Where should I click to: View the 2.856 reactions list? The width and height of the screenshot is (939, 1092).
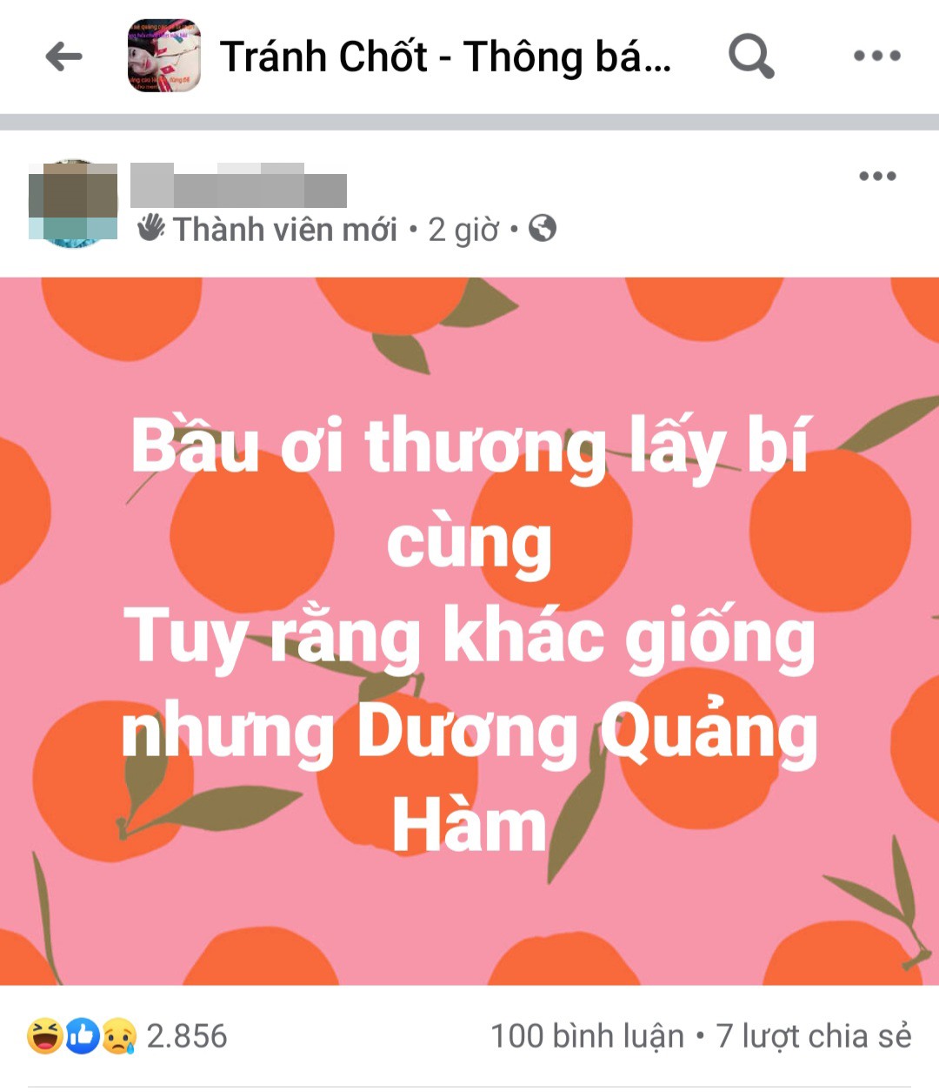[x=186, y=1035]
